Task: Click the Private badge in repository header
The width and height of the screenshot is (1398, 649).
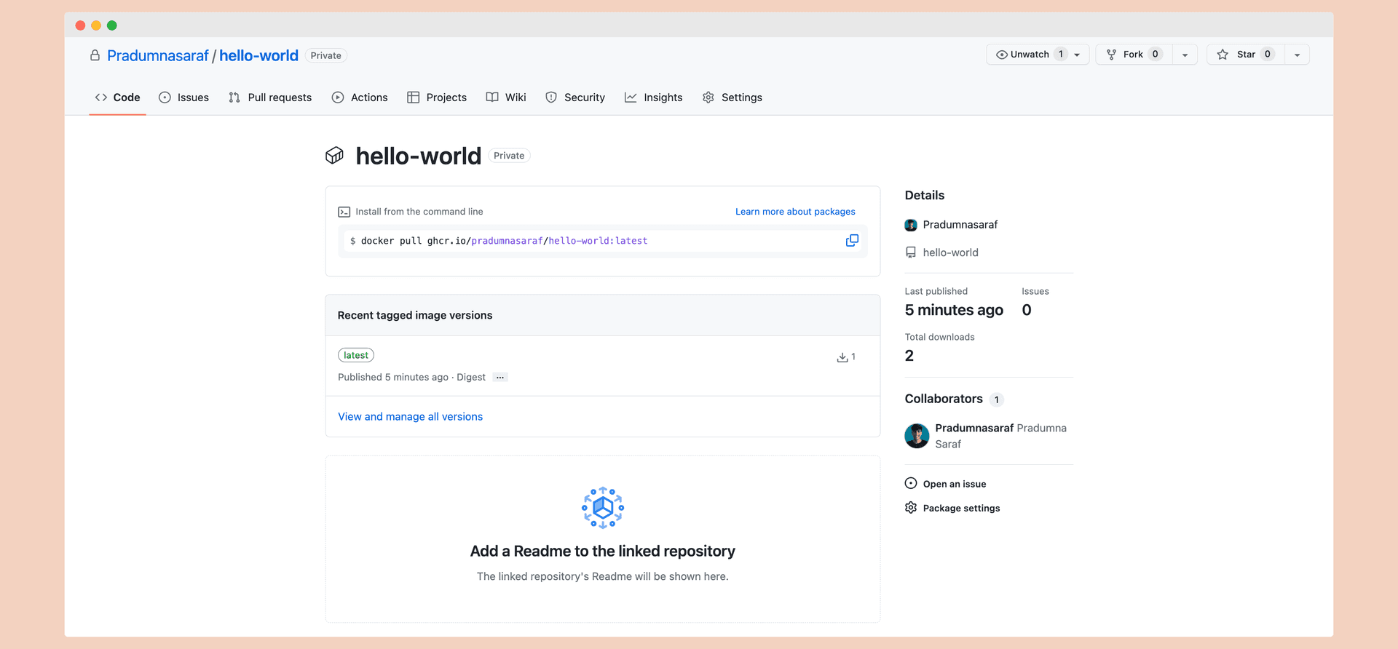Action: 325,55
